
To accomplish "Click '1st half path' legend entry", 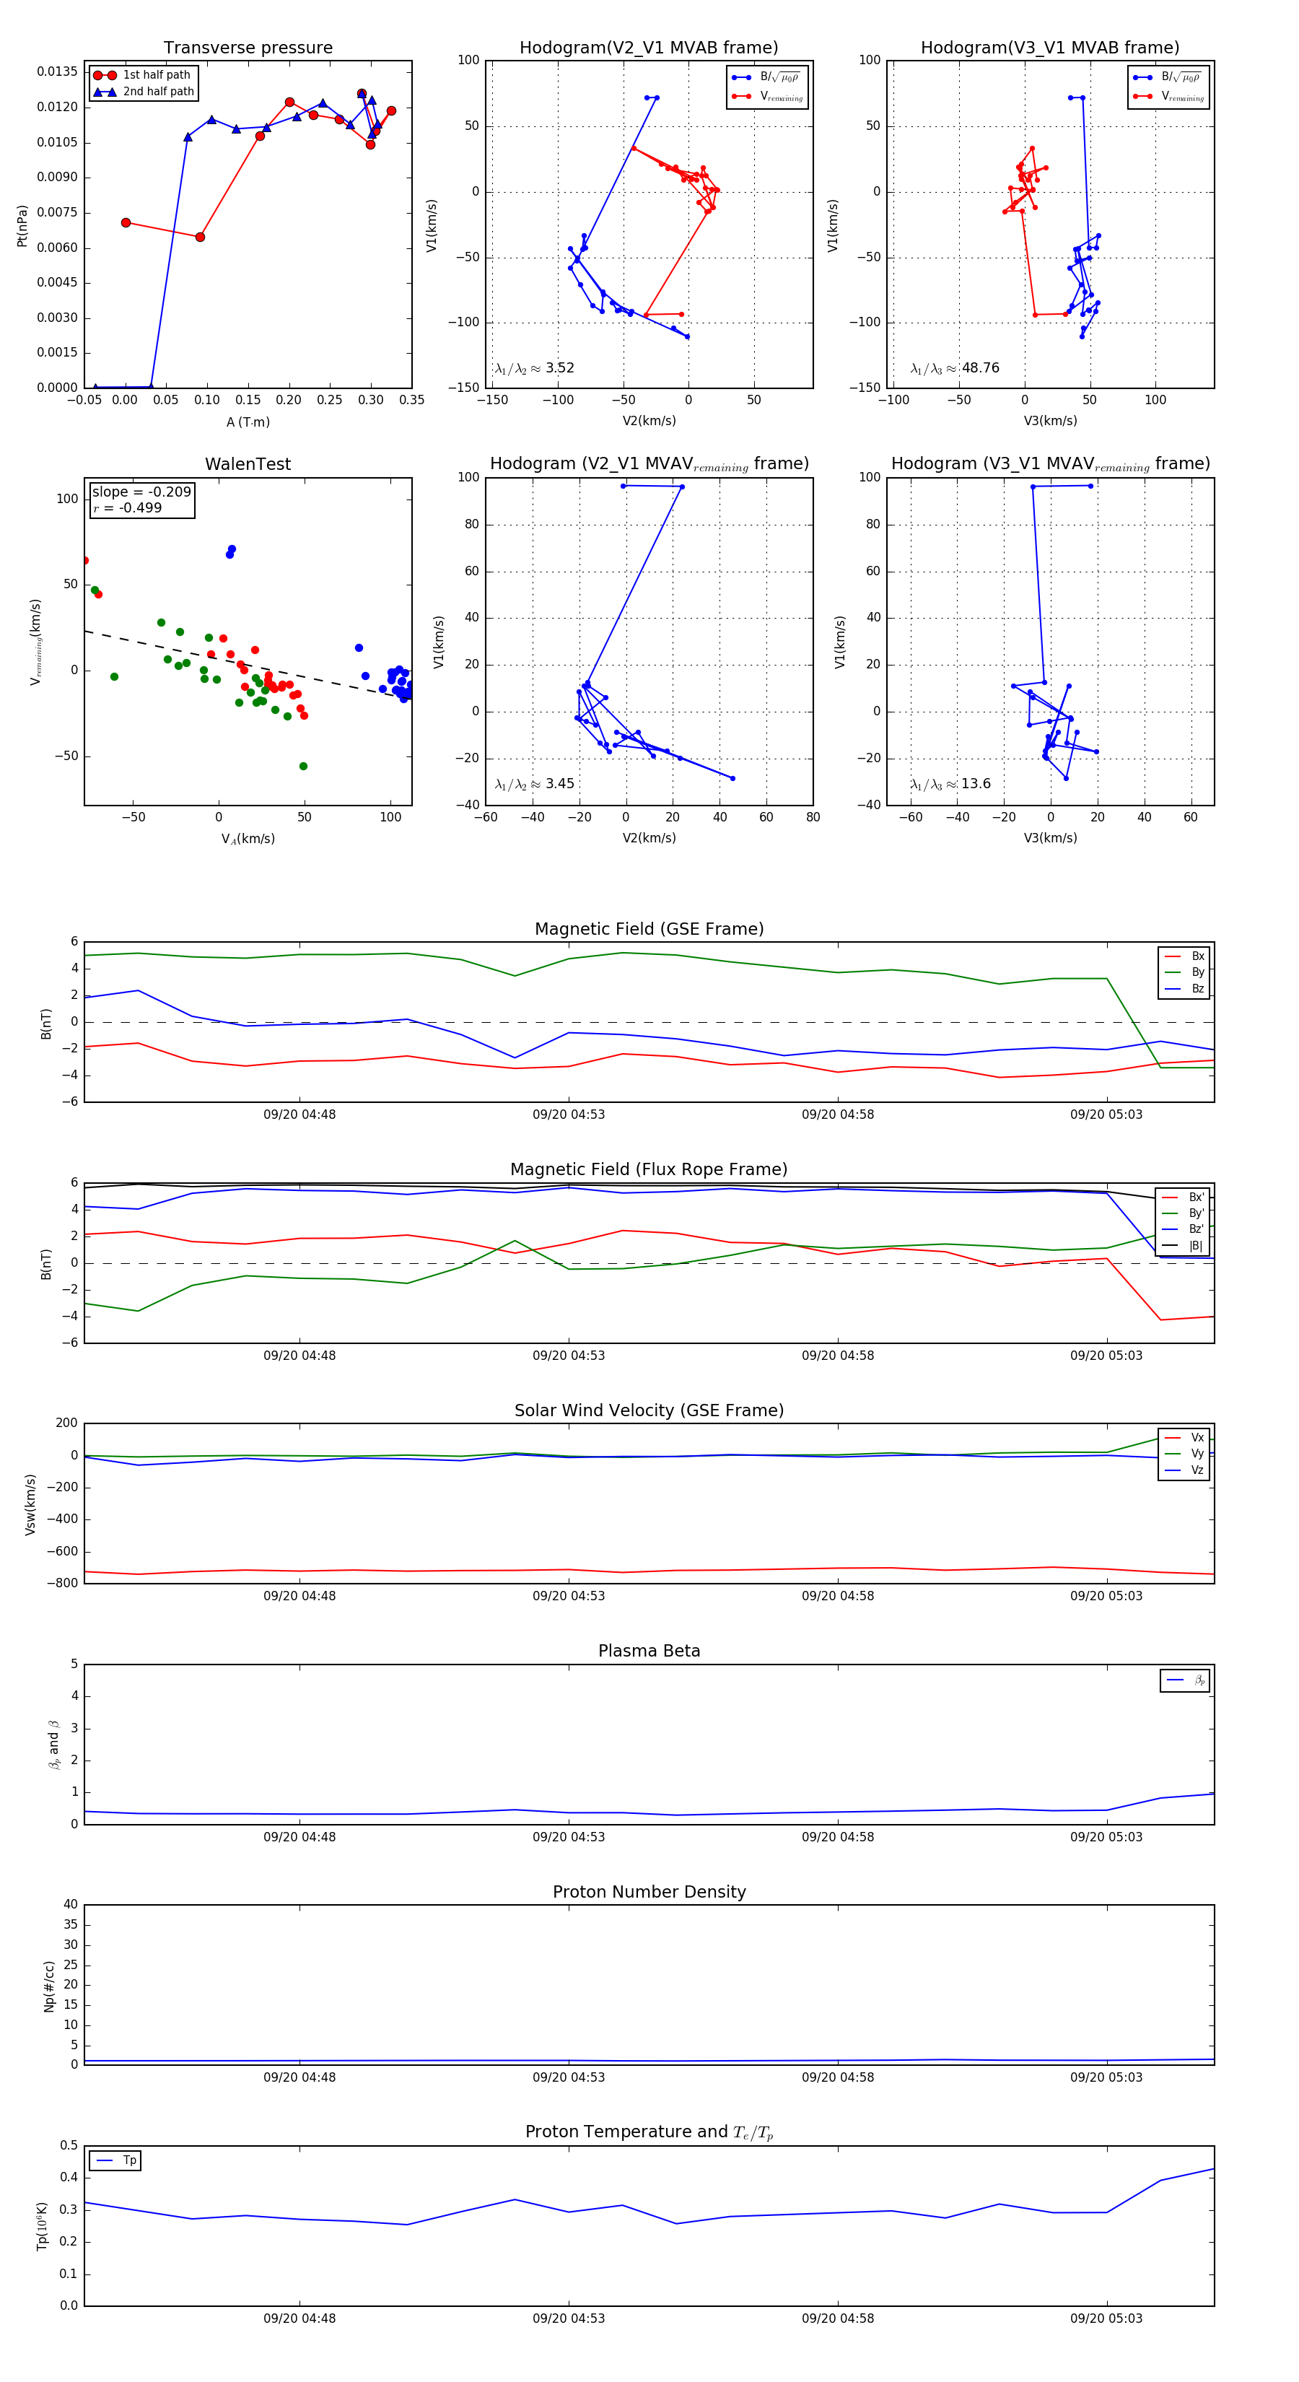I will click(x=144, y=75).
